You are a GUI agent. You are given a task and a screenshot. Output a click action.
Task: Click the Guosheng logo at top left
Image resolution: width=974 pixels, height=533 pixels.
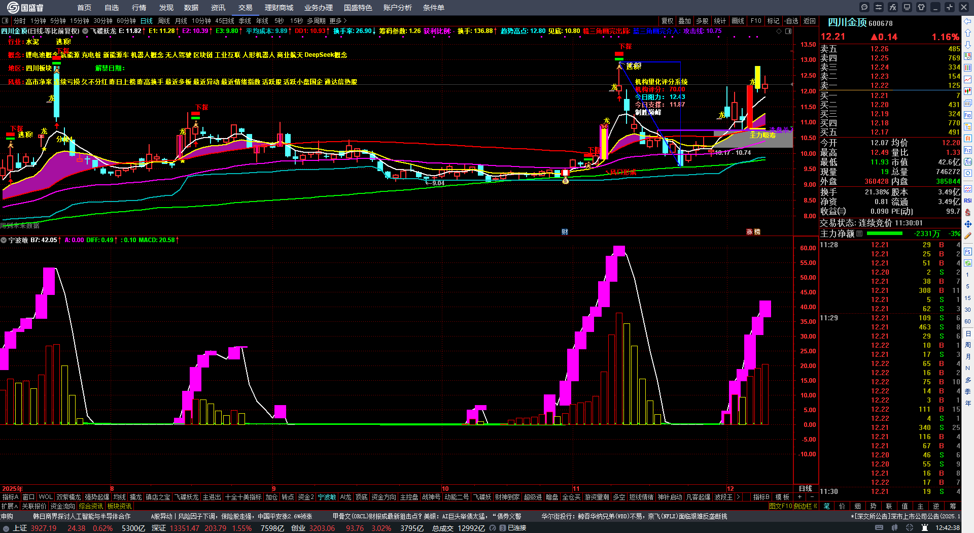25,8
